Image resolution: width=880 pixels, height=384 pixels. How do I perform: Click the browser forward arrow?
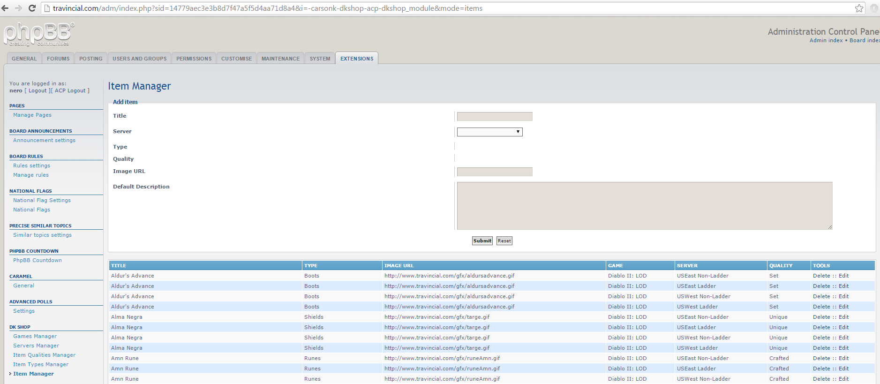click(x=18, y=8)
